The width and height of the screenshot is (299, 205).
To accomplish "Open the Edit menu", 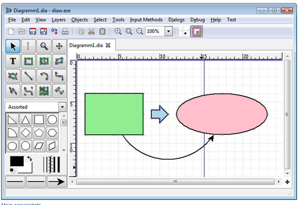I will point(25,20).
